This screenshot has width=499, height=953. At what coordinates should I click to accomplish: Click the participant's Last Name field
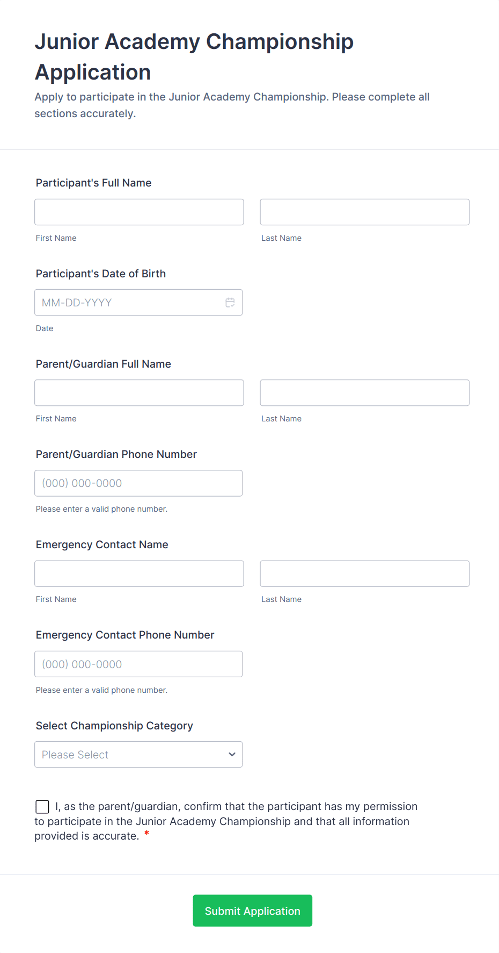[364, 212]
